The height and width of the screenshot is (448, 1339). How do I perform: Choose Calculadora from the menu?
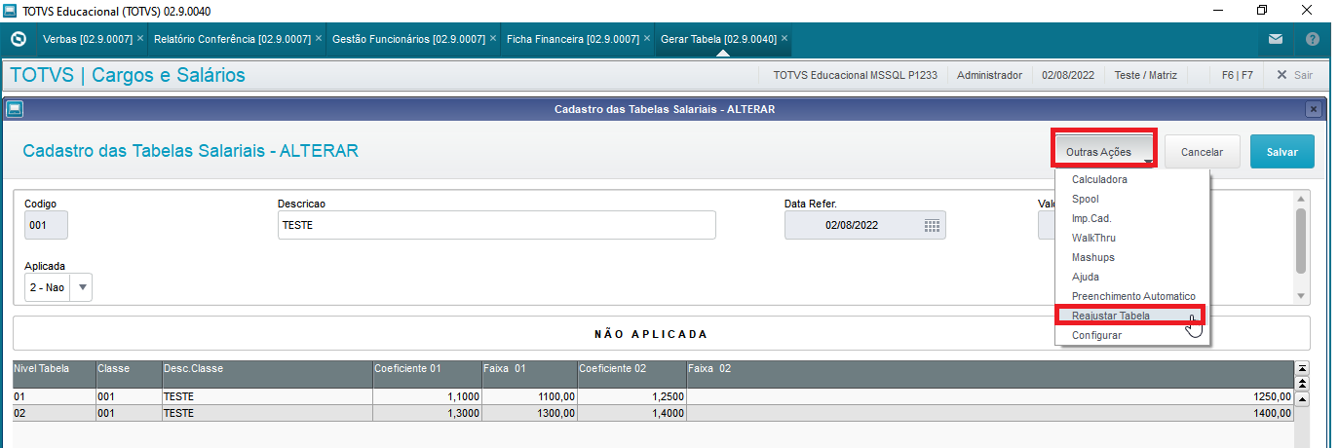1099,179
